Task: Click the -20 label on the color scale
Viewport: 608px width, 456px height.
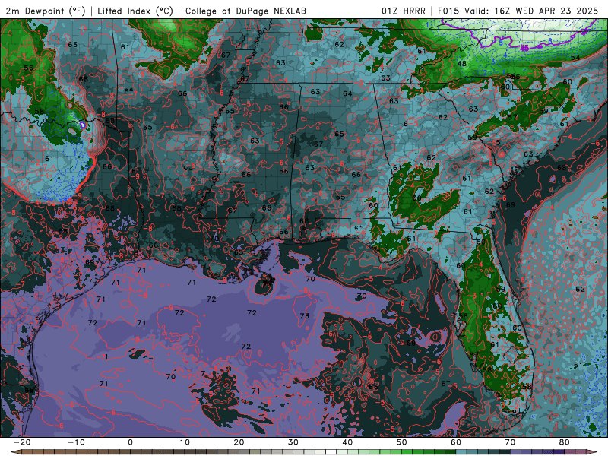Action: (x=22, y=442)
